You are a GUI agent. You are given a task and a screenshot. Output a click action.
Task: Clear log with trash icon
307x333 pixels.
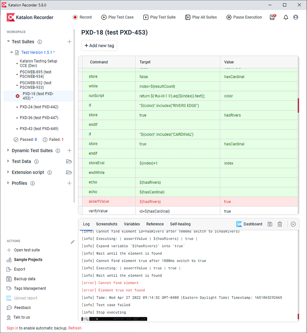280,224
